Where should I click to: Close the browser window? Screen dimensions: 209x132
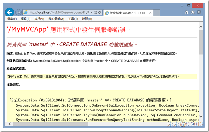[198, 6]
